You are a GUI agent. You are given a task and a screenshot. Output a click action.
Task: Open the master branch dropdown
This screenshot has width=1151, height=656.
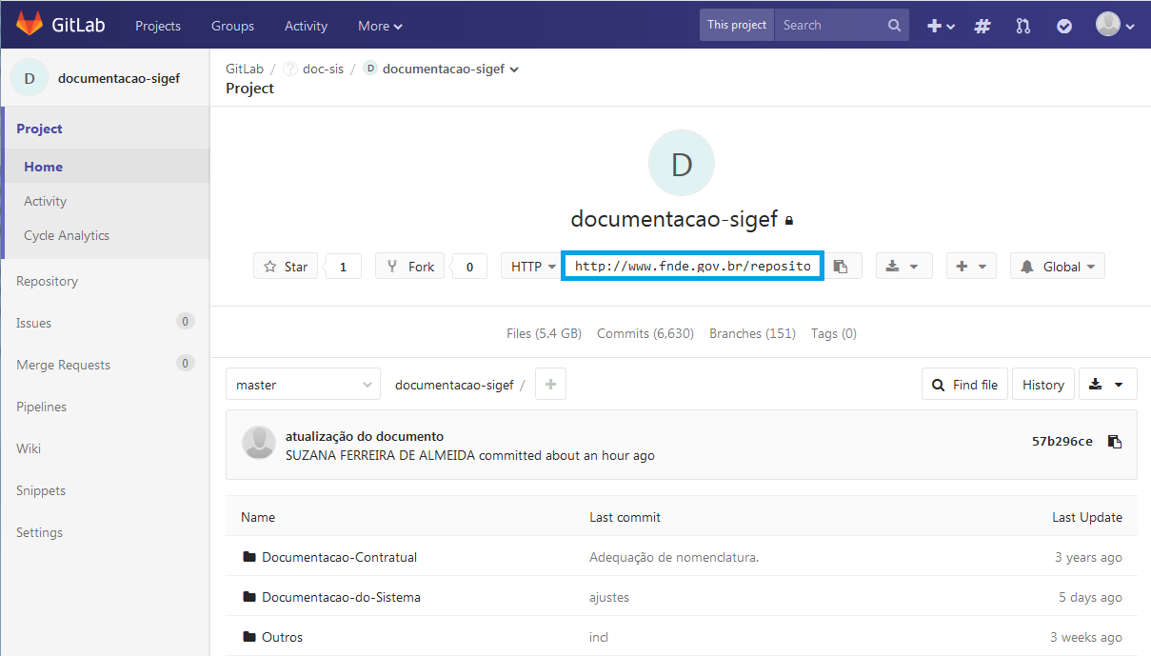click(x=303, y=384)
